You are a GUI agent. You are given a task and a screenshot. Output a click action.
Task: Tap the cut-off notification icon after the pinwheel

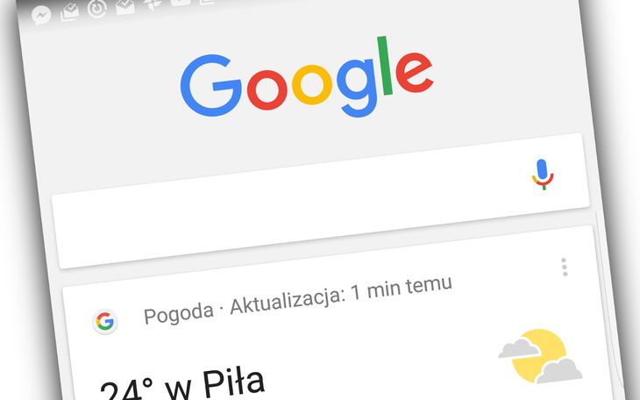pyautogui.click(x=180, y=3)
